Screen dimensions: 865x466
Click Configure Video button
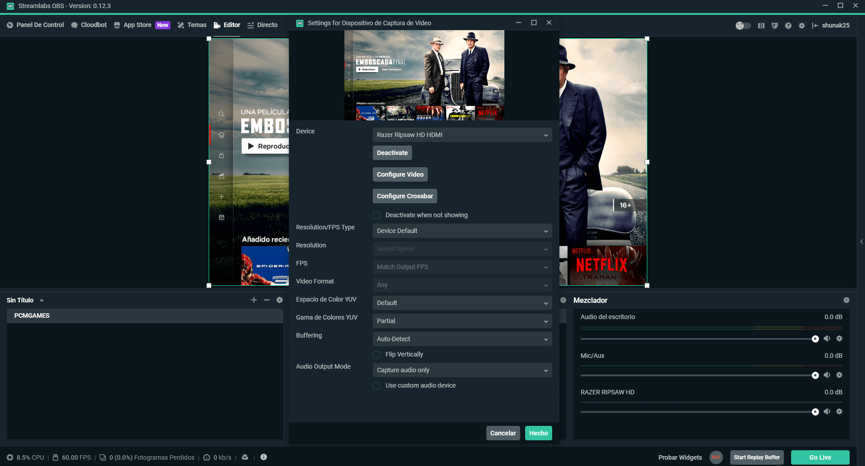400,174
